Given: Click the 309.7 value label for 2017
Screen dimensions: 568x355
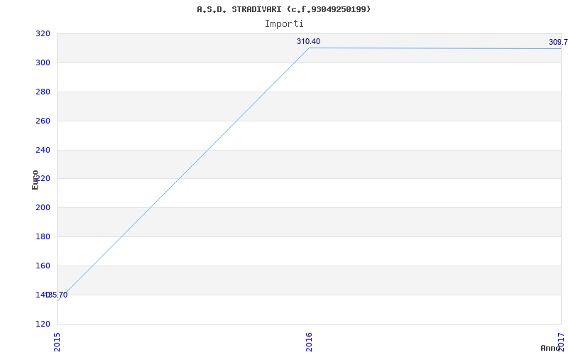Looking at the screenshot, I should (558, 42).
